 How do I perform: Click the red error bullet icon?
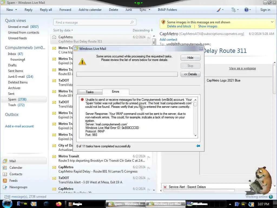click(82, 99)
